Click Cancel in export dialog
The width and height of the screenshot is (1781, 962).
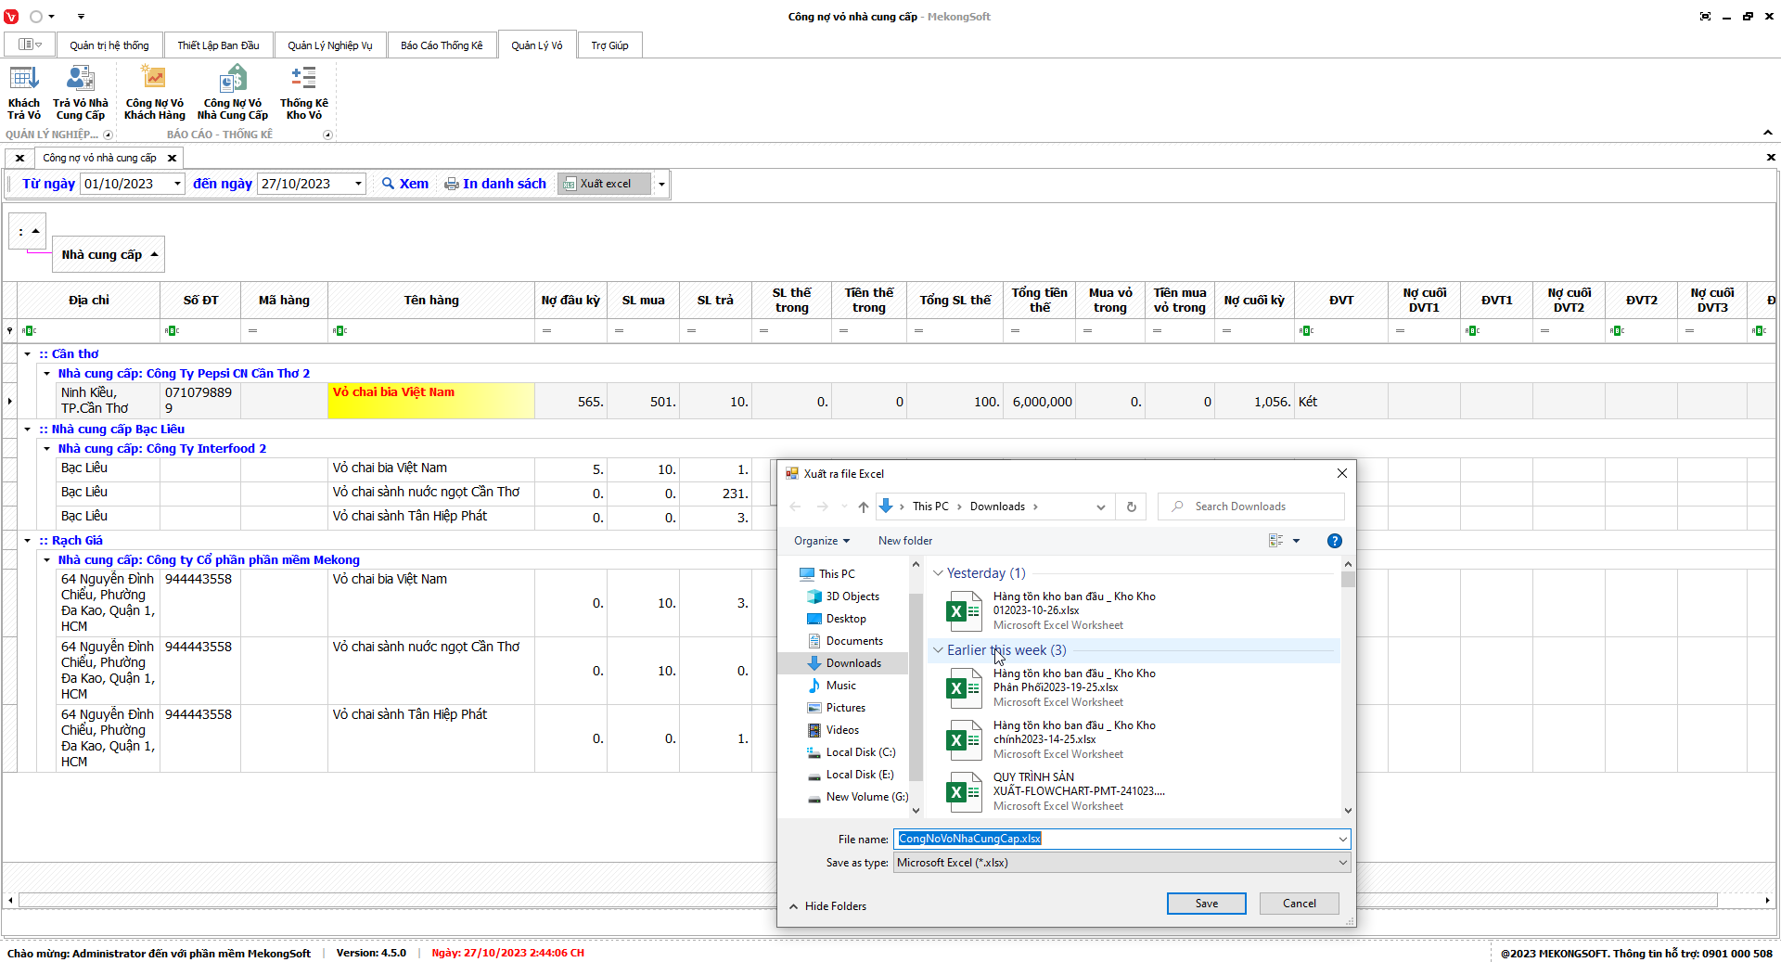pyautogui.click(x=1299, y=904)
